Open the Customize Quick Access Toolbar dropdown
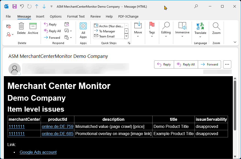 [x=51, y=7]
